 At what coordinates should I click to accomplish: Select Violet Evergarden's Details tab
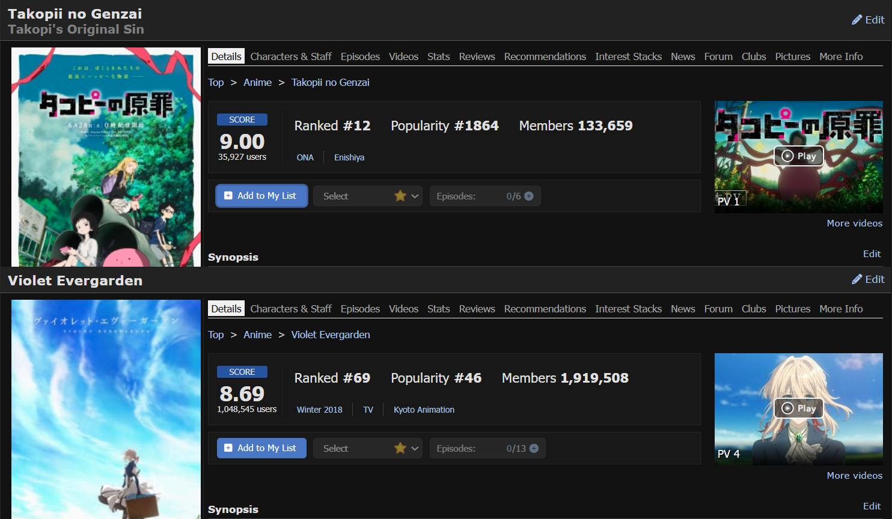pyautogui.click(x=227, y=309)
